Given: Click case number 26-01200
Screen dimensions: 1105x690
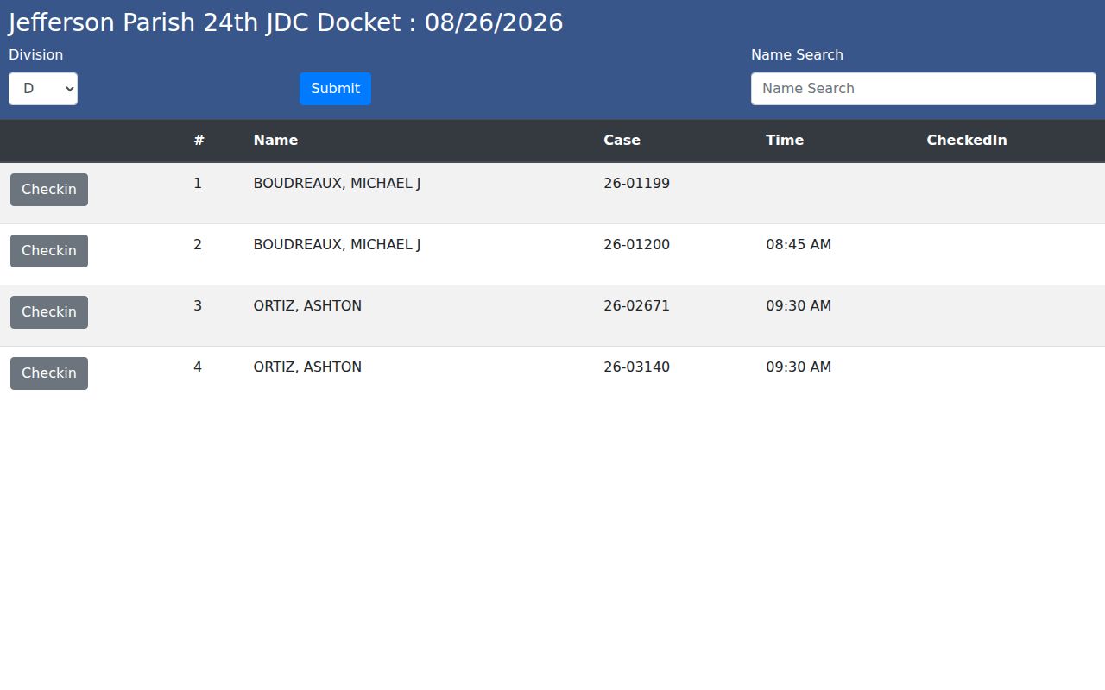Looking at the screenshot, I should tap(636, 245).
